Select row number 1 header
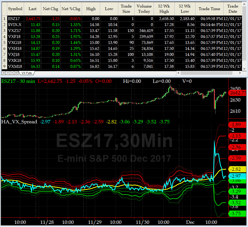The width and height of the screenshot is (248, 227). [x=4, y=19]
